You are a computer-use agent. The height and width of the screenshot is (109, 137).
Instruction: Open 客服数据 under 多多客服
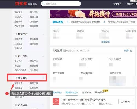click(x=18, y=88)
